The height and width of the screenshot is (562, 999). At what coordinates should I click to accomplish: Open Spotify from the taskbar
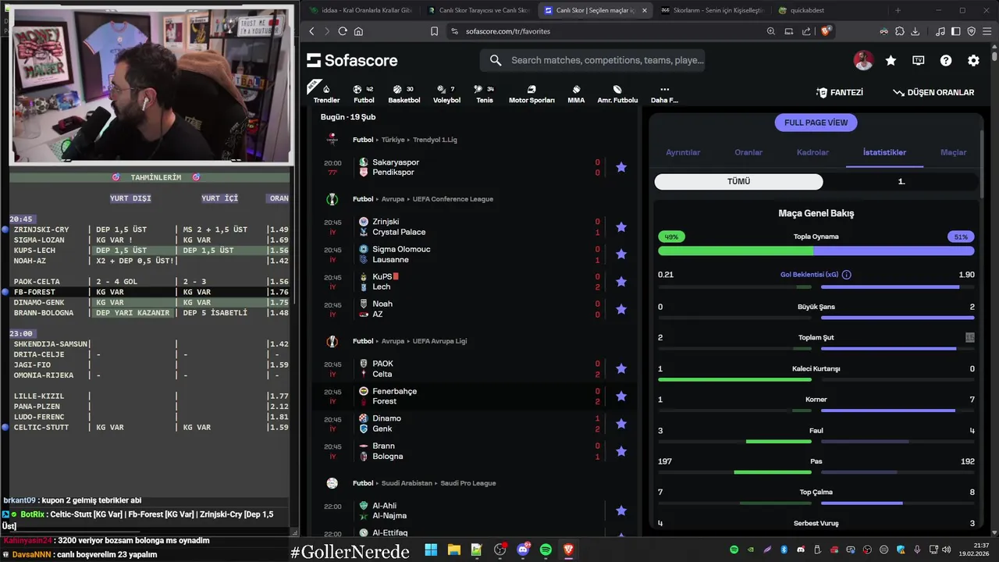[546, 550]
